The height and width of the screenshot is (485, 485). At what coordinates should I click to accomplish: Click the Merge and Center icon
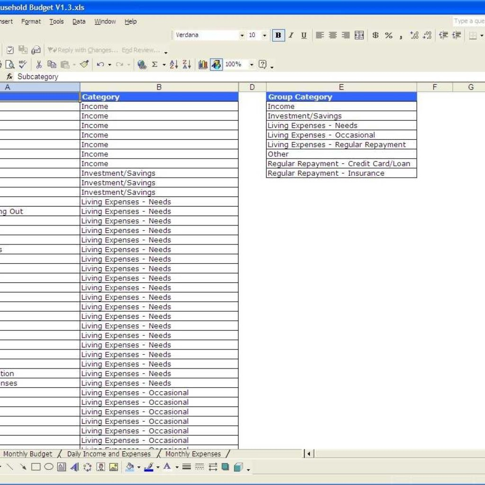pos(359,36)
